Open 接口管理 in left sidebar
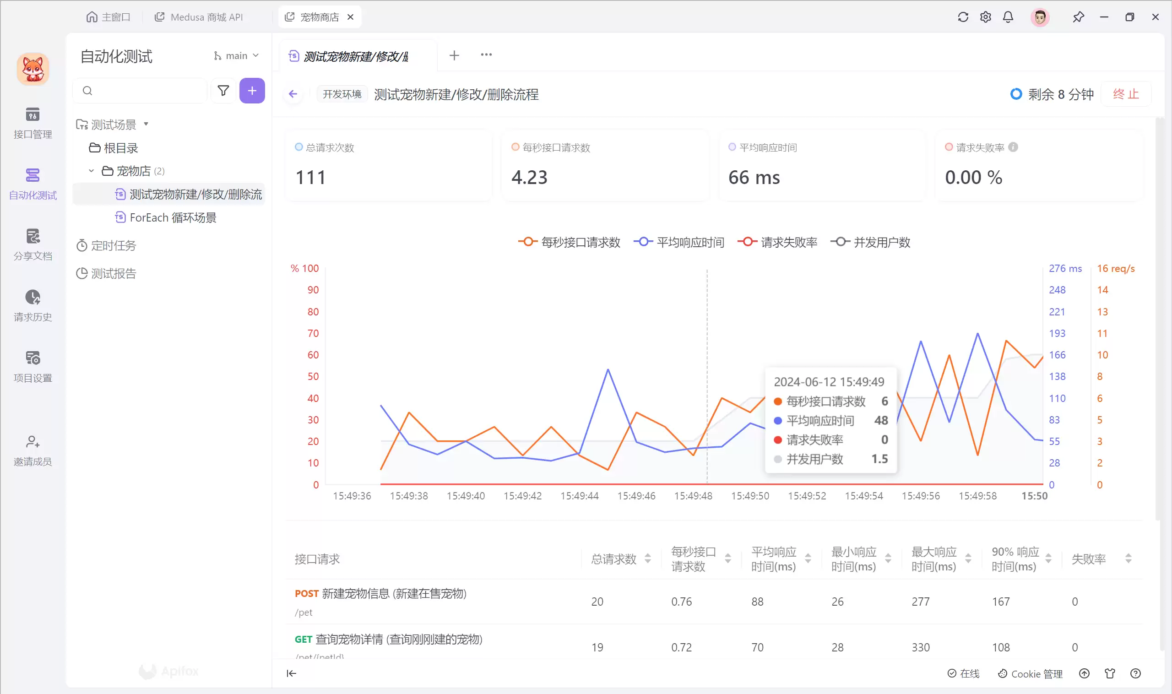 (32, 123)
